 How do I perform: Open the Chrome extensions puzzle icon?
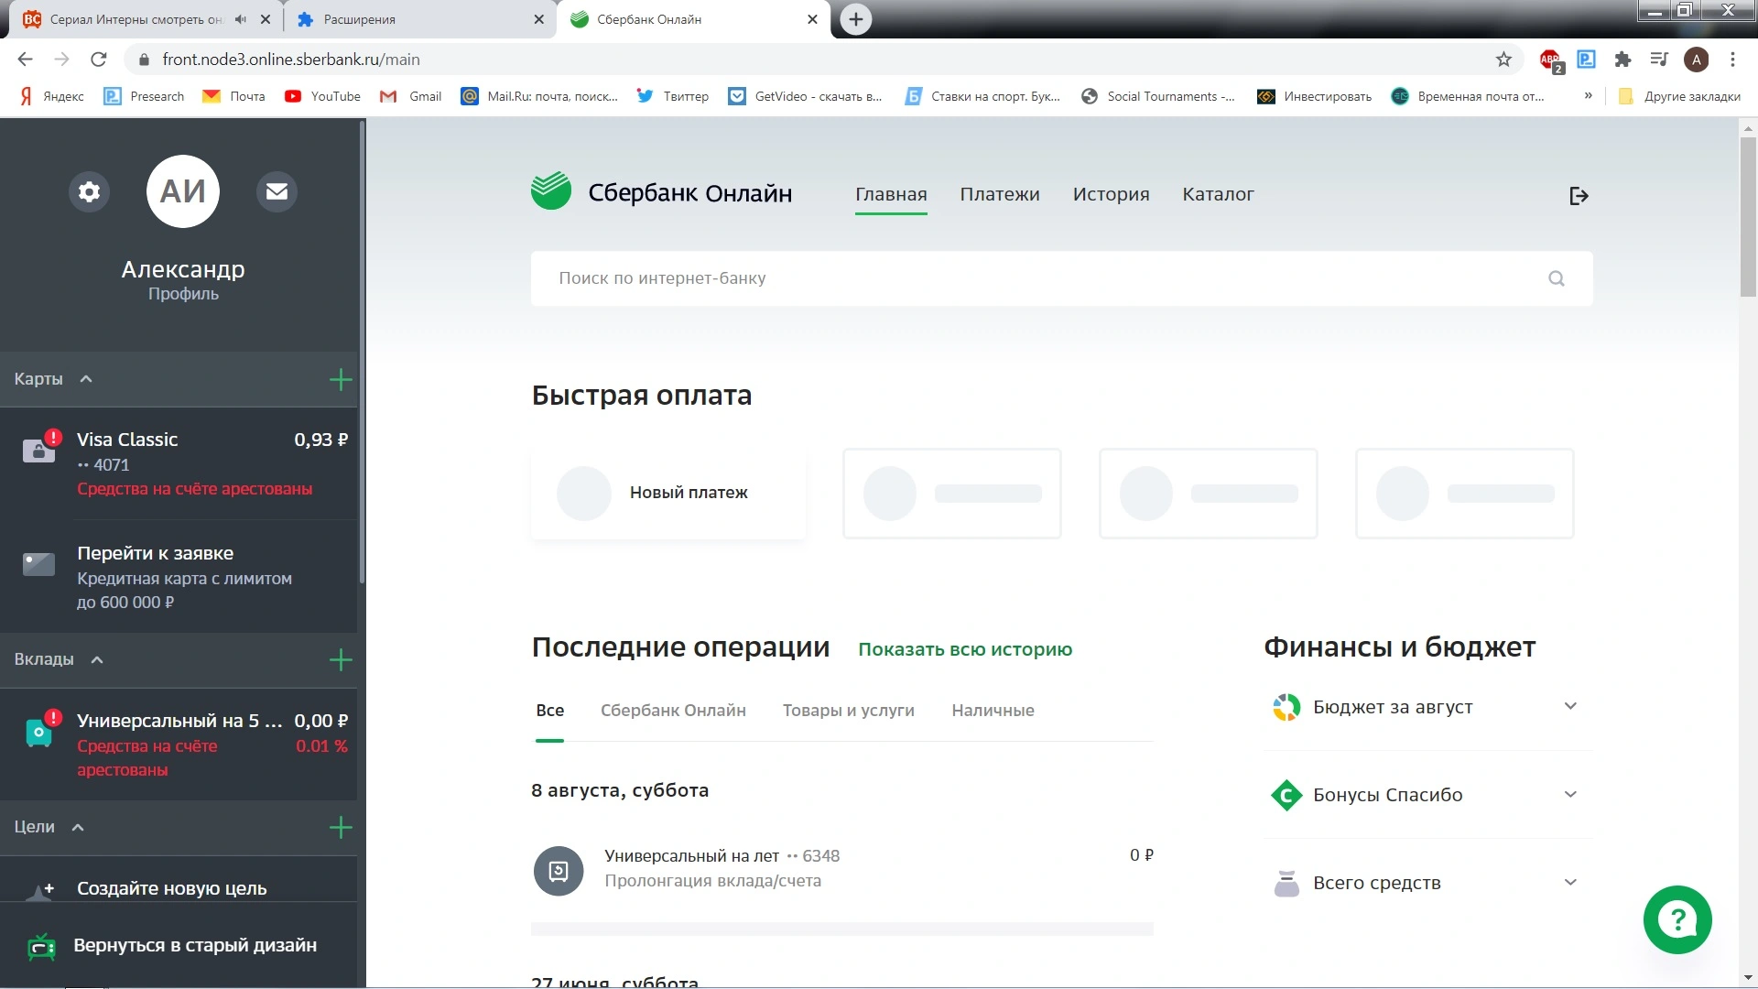pos(1622,60)
